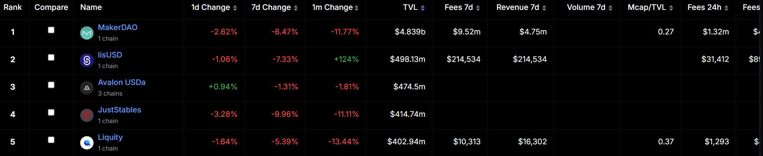Click the TVL column sort arrows

423,8
